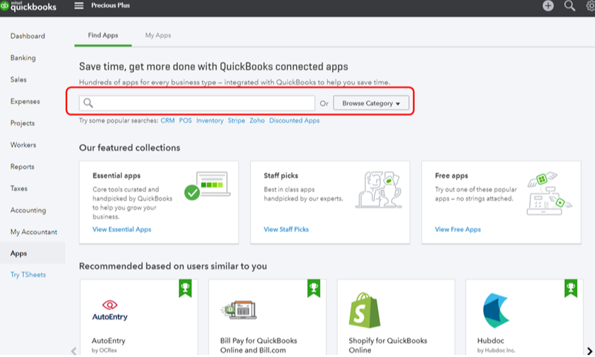
Task: Open My Accountant in the sidebar
Action: 34,232
